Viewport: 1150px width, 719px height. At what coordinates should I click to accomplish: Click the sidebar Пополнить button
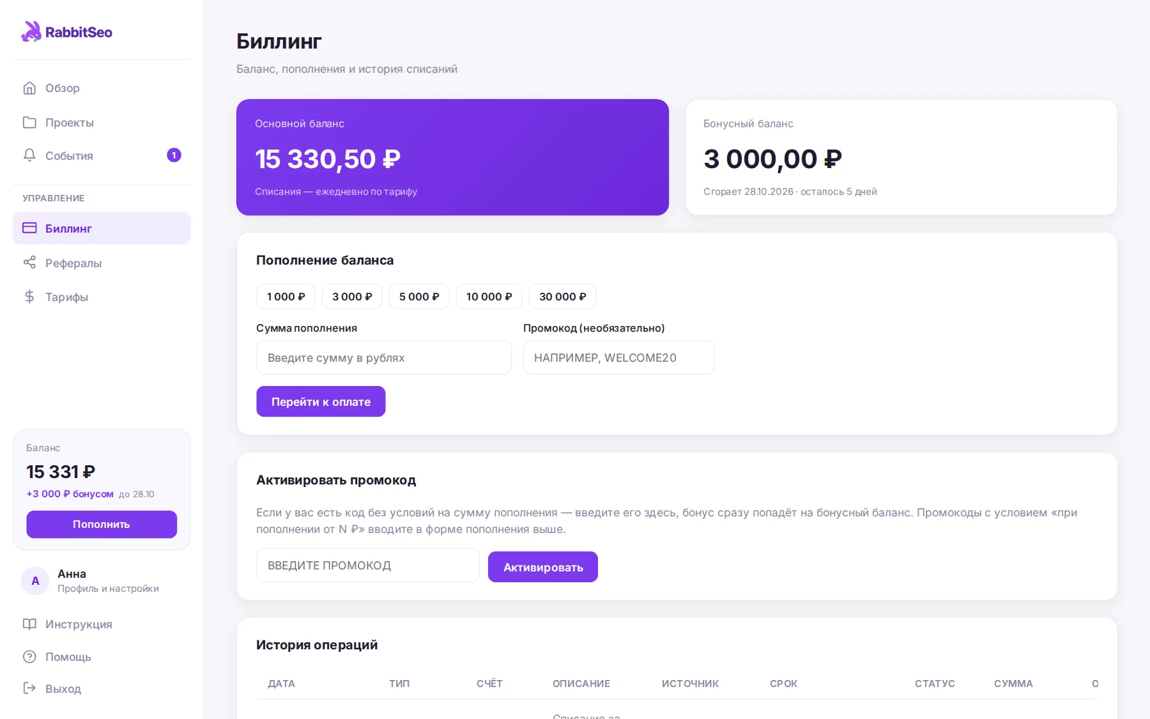tap(102, 524)
